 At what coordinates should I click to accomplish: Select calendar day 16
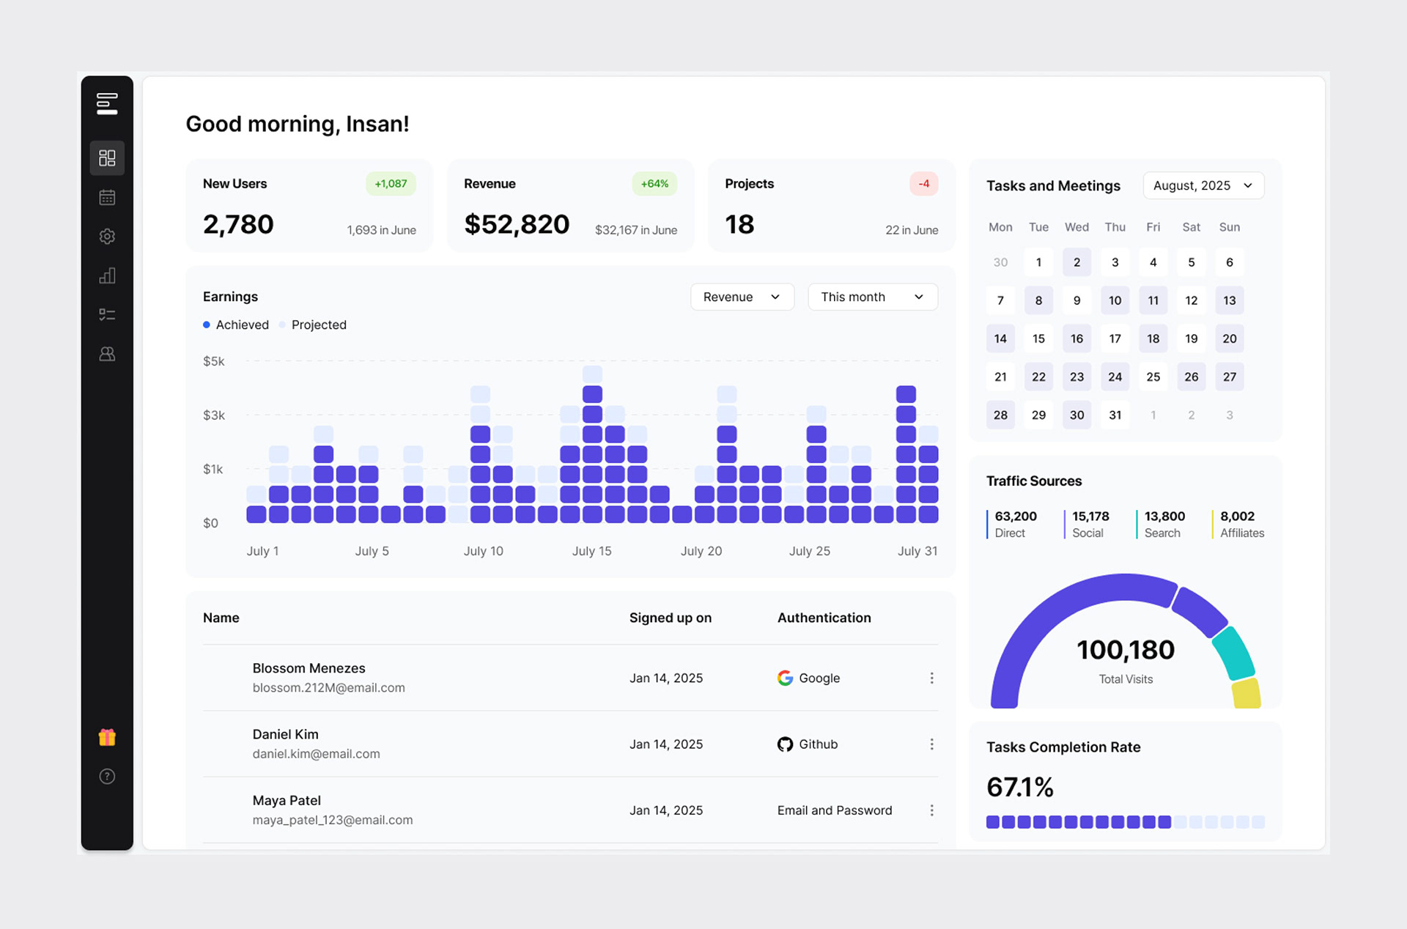click(1077, 338)
